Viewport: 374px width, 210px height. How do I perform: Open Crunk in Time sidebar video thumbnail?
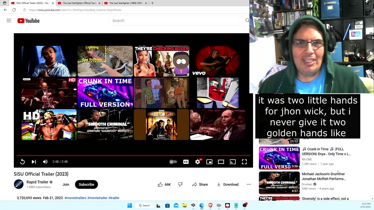click(x=279, y=158)
